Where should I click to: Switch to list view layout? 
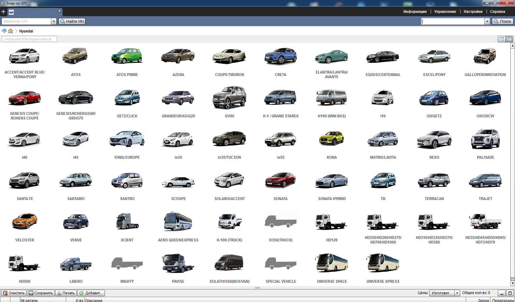point(501,39)
